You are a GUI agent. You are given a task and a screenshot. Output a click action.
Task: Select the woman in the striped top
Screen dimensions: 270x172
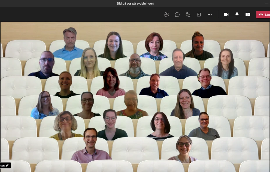pos(160,126)
